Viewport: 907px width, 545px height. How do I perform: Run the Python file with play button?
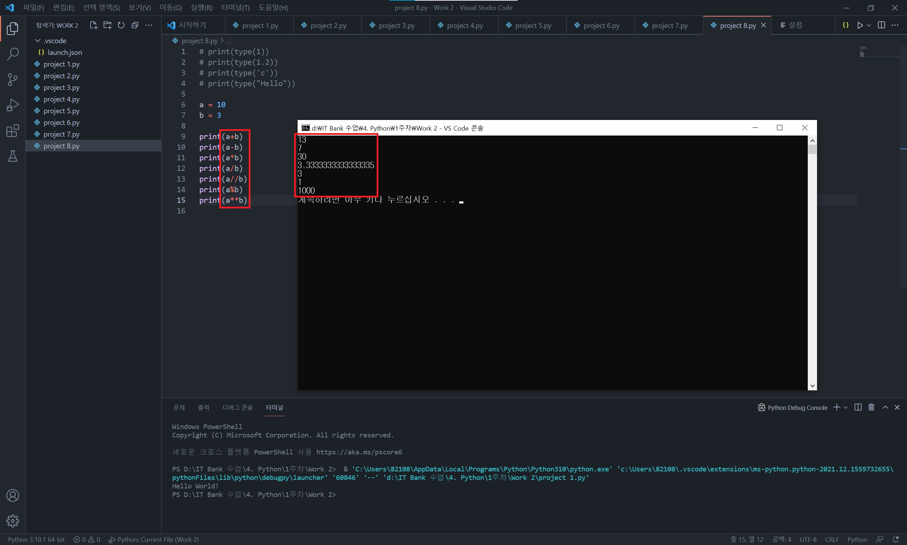tap(860, 25)
